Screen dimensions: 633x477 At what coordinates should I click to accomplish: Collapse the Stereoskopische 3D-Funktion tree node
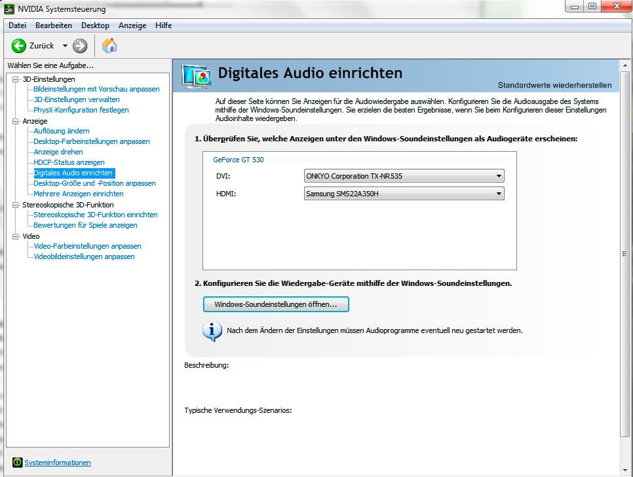pyautogui.click(x=15, y=205)
